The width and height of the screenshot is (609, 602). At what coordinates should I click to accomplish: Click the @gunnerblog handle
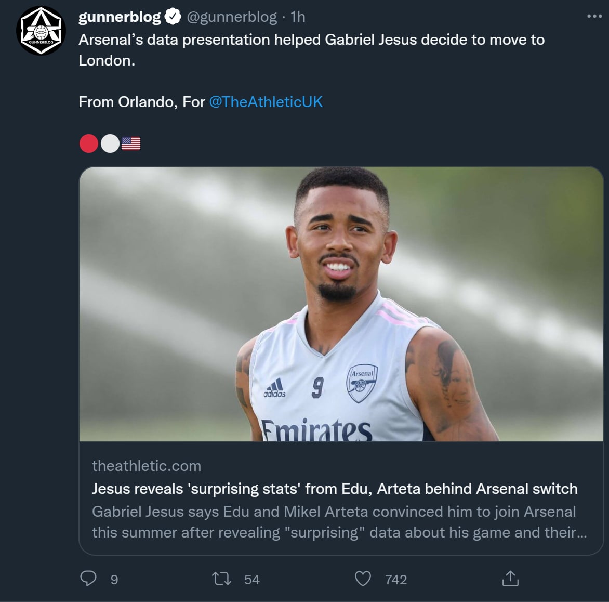231,17
